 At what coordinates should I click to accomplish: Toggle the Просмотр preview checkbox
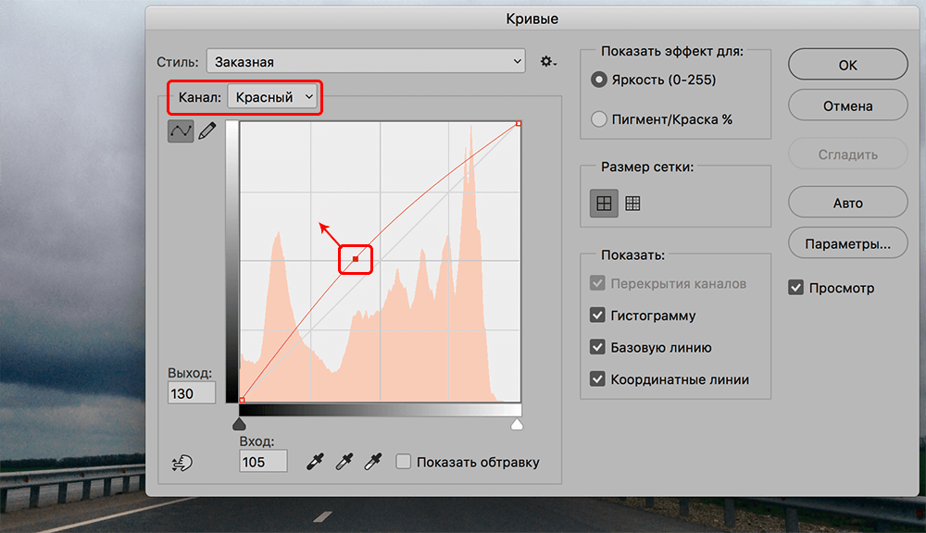coord(795,288)
